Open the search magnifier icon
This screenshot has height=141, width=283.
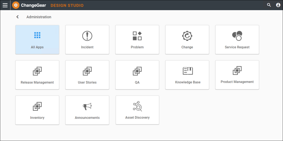[x=269, y=5]
